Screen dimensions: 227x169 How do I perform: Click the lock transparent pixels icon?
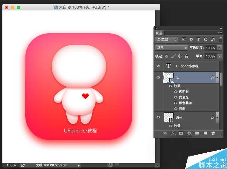click(x=167, y=56)
